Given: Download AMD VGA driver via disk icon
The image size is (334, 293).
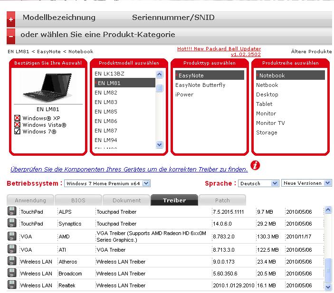Looking at the screenshot, I should pyautogui.click(x=12, y=236).
